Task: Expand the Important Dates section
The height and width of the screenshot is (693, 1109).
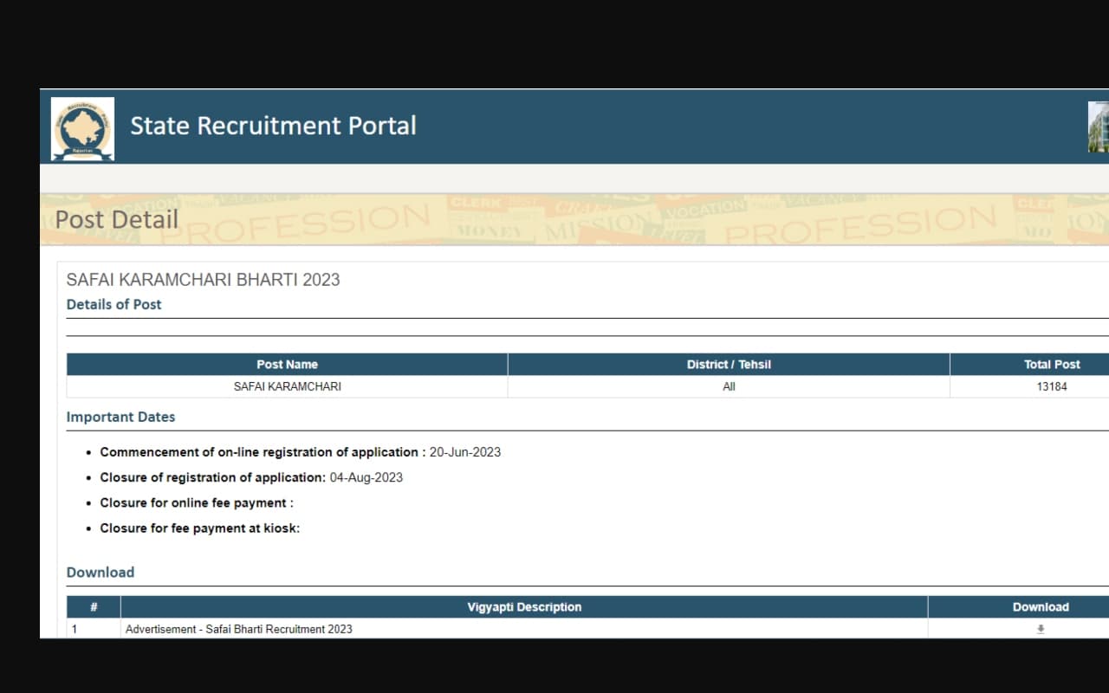Action: 120,417
